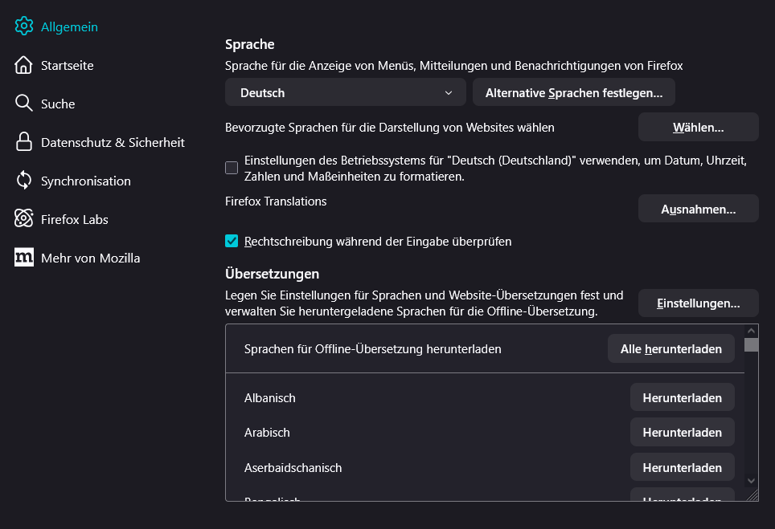Click the Firefox Labs atom icon

pyautogui.click(x=24, y=219)
